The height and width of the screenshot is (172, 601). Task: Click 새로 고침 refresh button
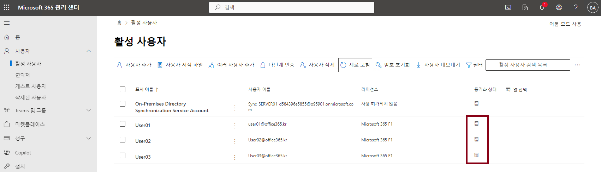[355, 65]
